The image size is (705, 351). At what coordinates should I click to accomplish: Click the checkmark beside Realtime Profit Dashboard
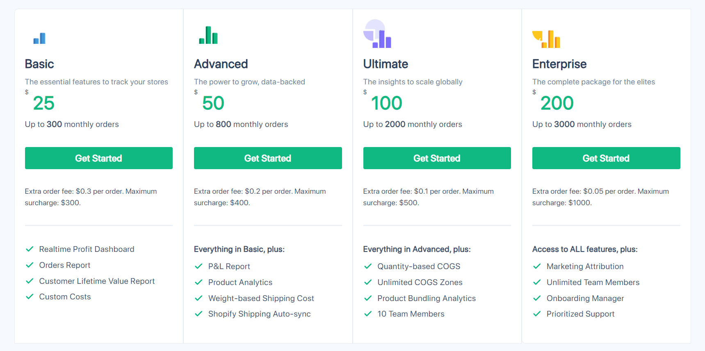point(30,249)
